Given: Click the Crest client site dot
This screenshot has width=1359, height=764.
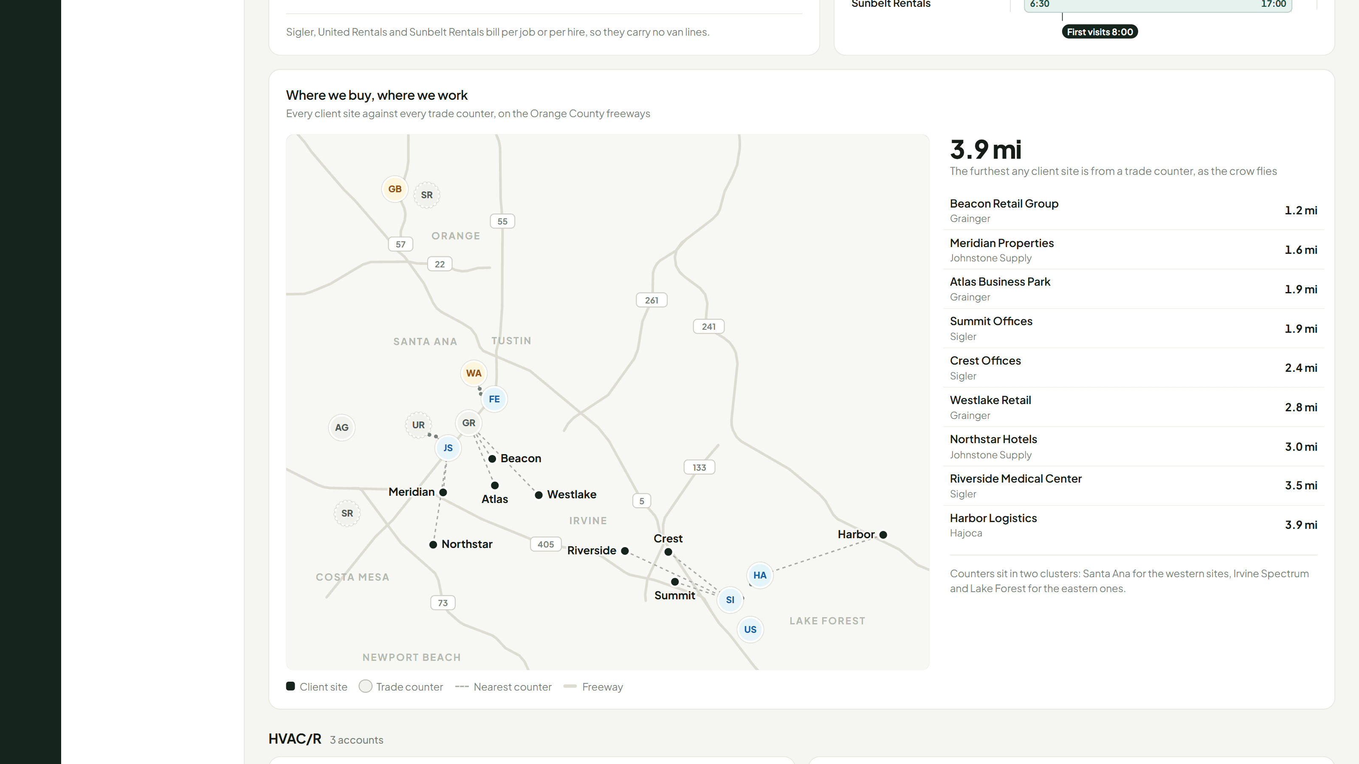Looking at the screenshot, I should tap(668, 552).
